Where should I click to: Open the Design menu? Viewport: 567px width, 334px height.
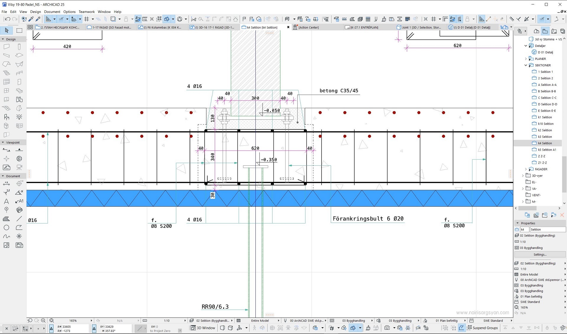(35, 11)
